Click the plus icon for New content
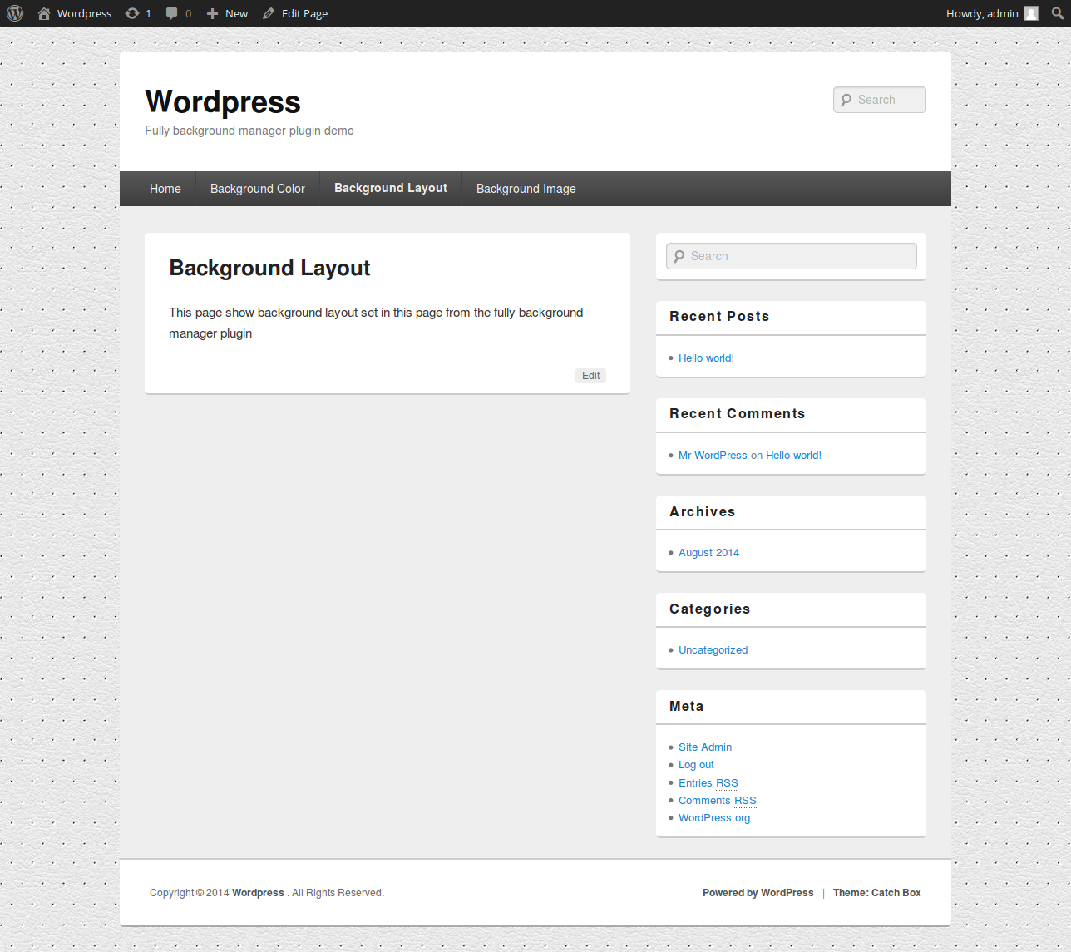Viewport: 1071px width, 952px height. [x=212, y=13]
